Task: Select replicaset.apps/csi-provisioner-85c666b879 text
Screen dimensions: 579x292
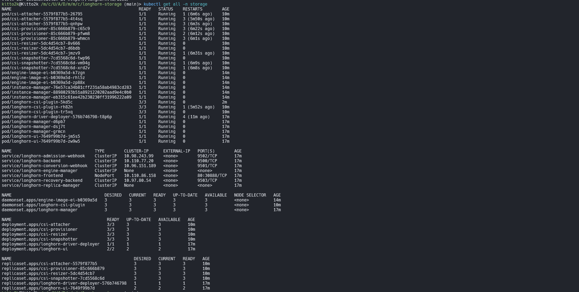Action: (53, 269)
